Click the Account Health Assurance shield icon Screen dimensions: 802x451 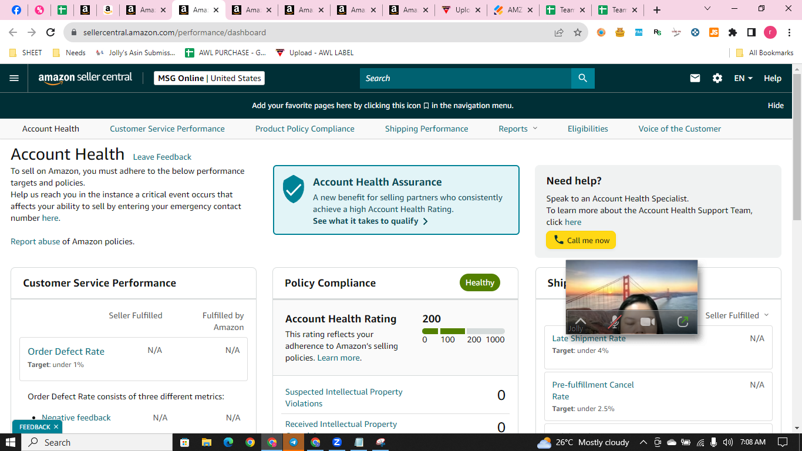tap(294, 189)
